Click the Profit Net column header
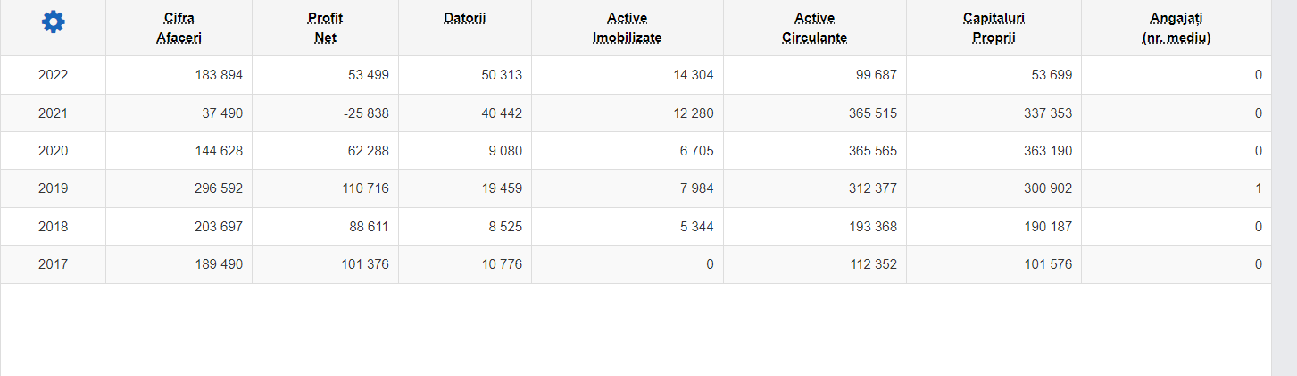 325,28
